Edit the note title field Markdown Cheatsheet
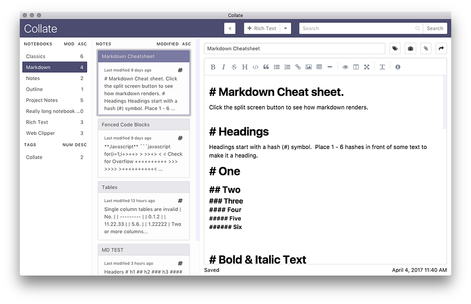 [295, 48]
